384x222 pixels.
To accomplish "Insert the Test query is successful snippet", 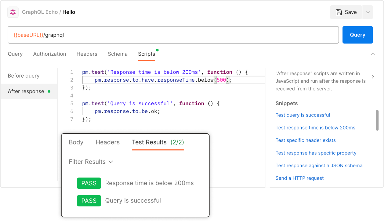I will point(303,115).
